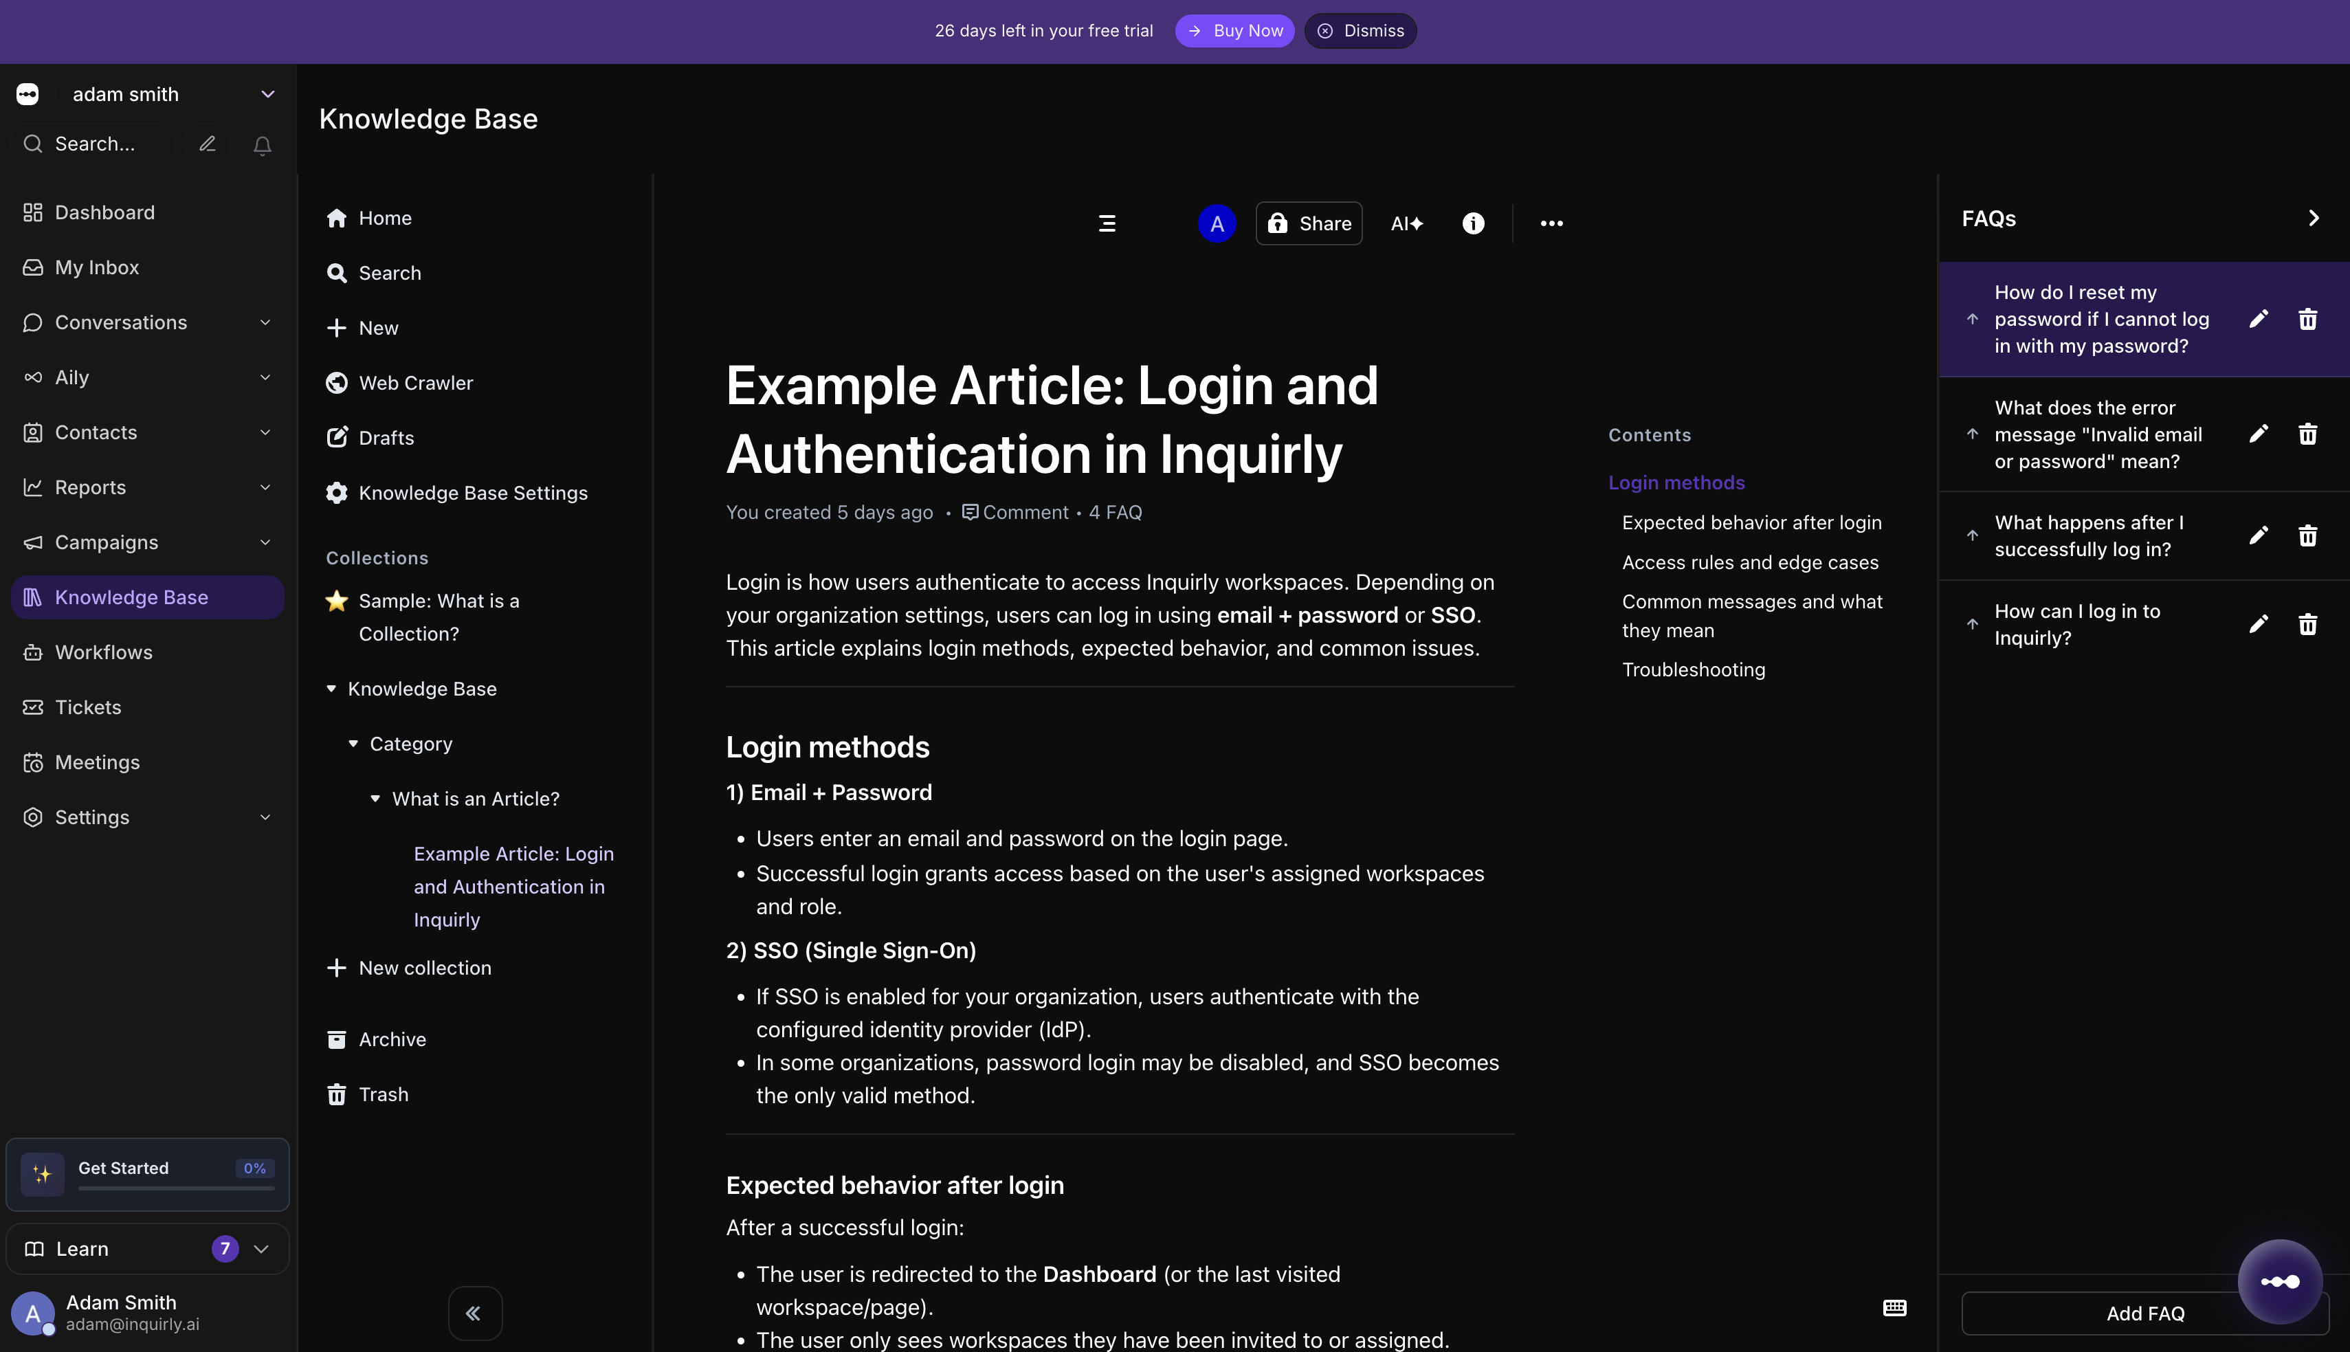2350x1352 pixels.
Task: Dismiss the free trial banner
Action: point(1360,31)
